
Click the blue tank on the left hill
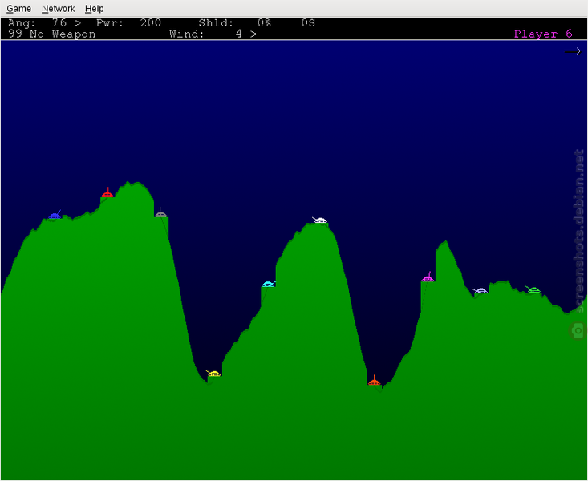55,215
